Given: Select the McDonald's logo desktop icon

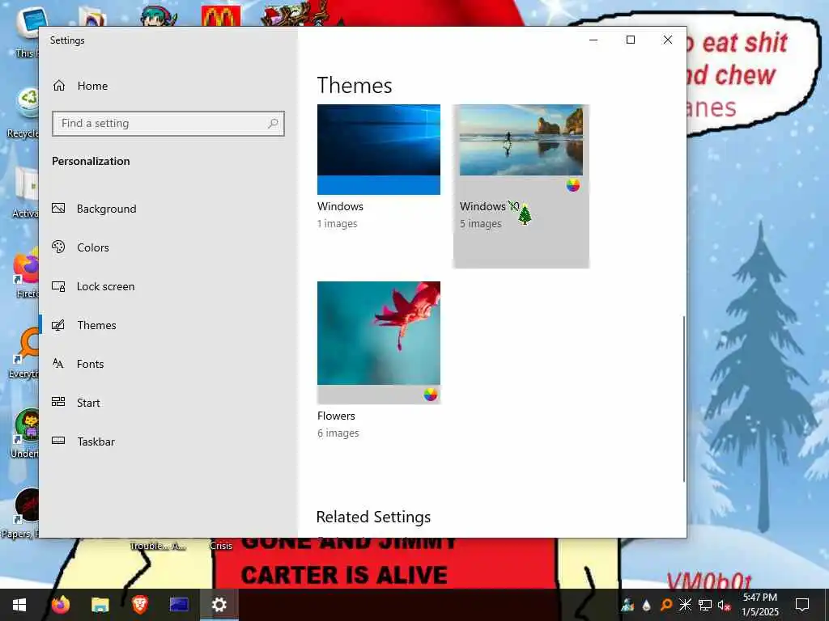Looking at the screenshot, I should click(221, 16).
